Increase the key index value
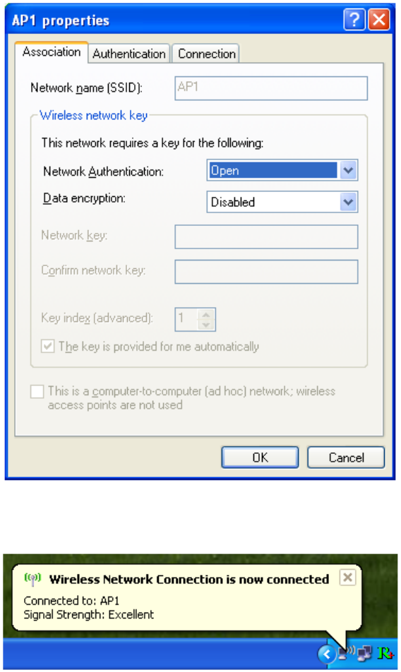Image resolution: width=401 pixels, height=672 pixels. 206,315
